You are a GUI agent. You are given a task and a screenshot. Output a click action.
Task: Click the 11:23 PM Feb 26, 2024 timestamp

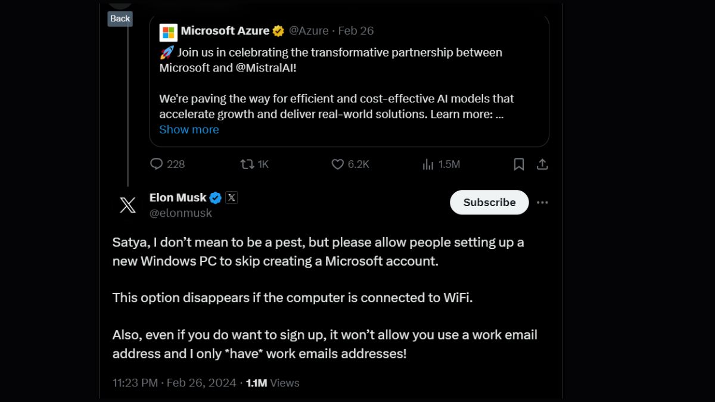point(174,383)
